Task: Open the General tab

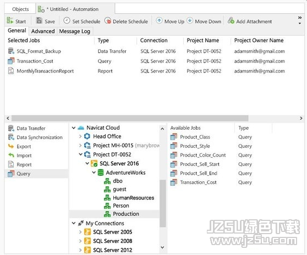Action: tap(17, 31)
